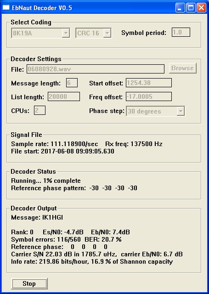Click the File path field showing 06080928.wav
The image size is (209, 294).
click(x=96, y=69)
